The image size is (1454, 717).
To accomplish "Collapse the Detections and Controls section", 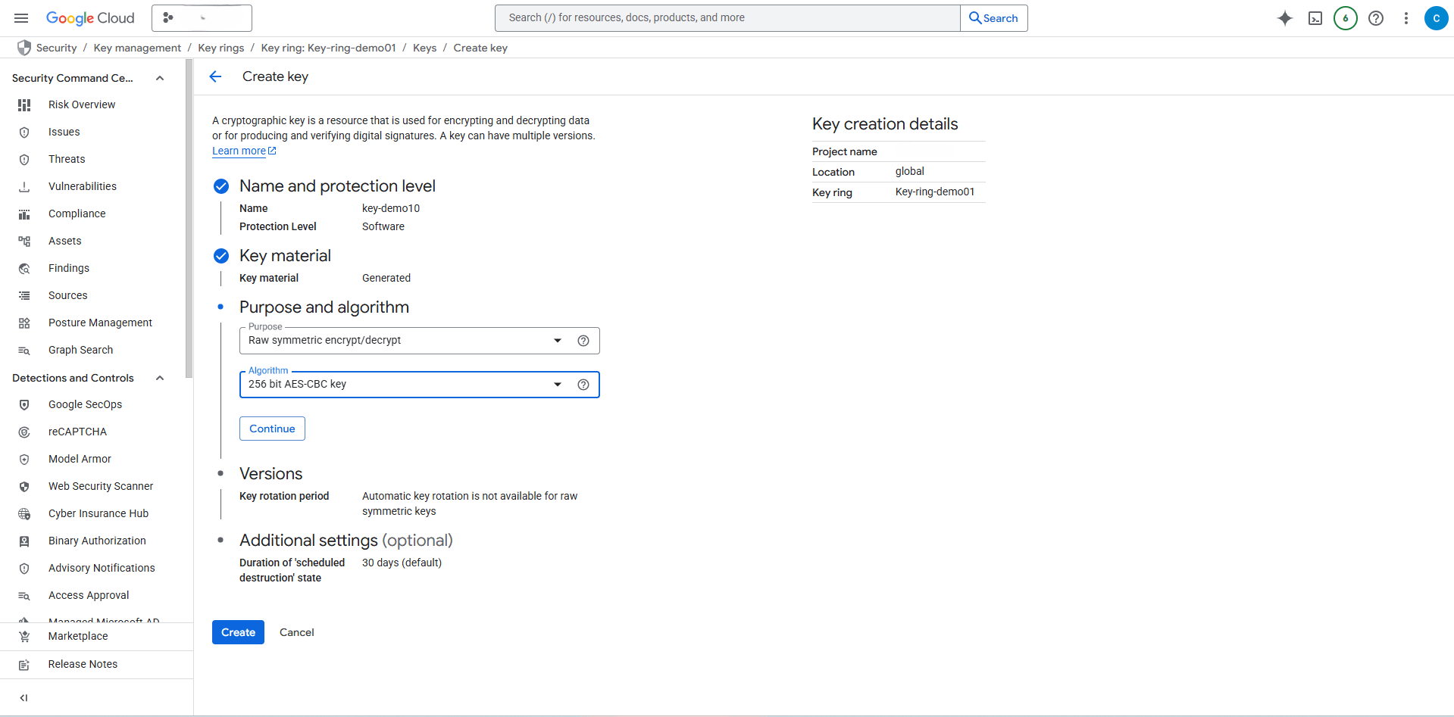I will coord(159,378).
